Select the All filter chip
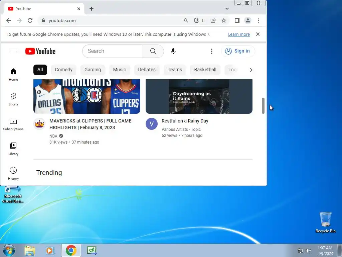Image resolution: width=342 pixels, height=257 pixels. pyautogui.click(x=40, y=70)
